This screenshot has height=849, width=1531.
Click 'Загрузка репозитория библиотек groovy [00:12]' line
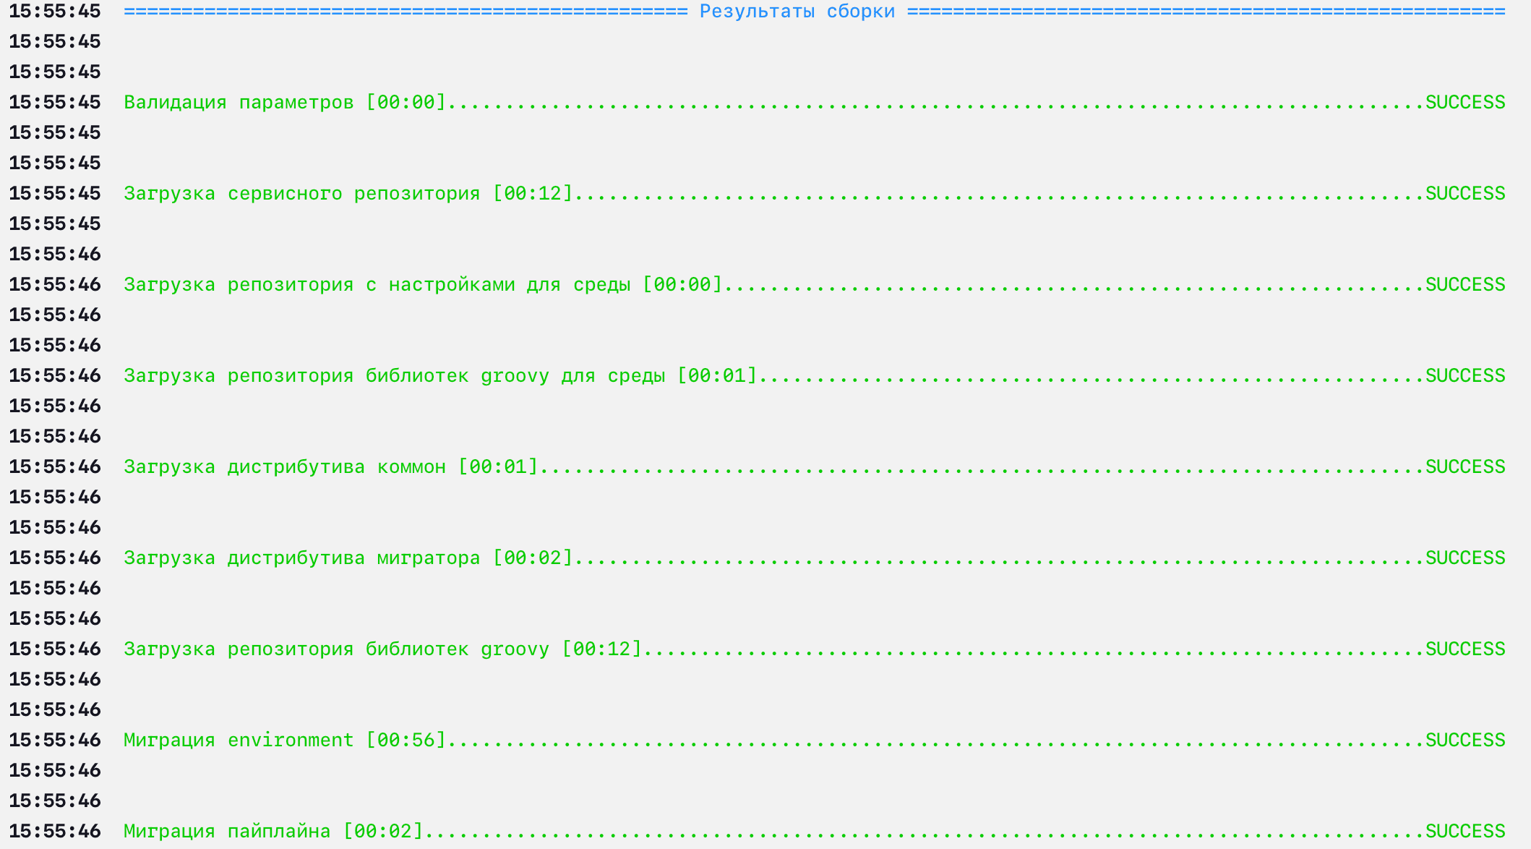click(x=382, y=649)
